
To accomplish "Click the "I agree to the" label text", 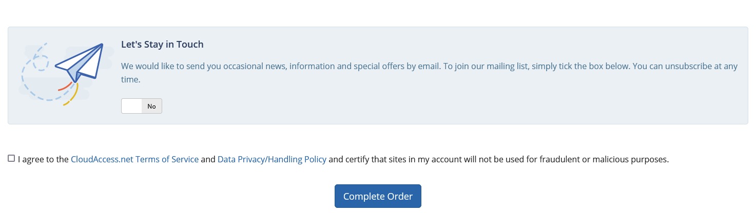I will pos(43,159).
